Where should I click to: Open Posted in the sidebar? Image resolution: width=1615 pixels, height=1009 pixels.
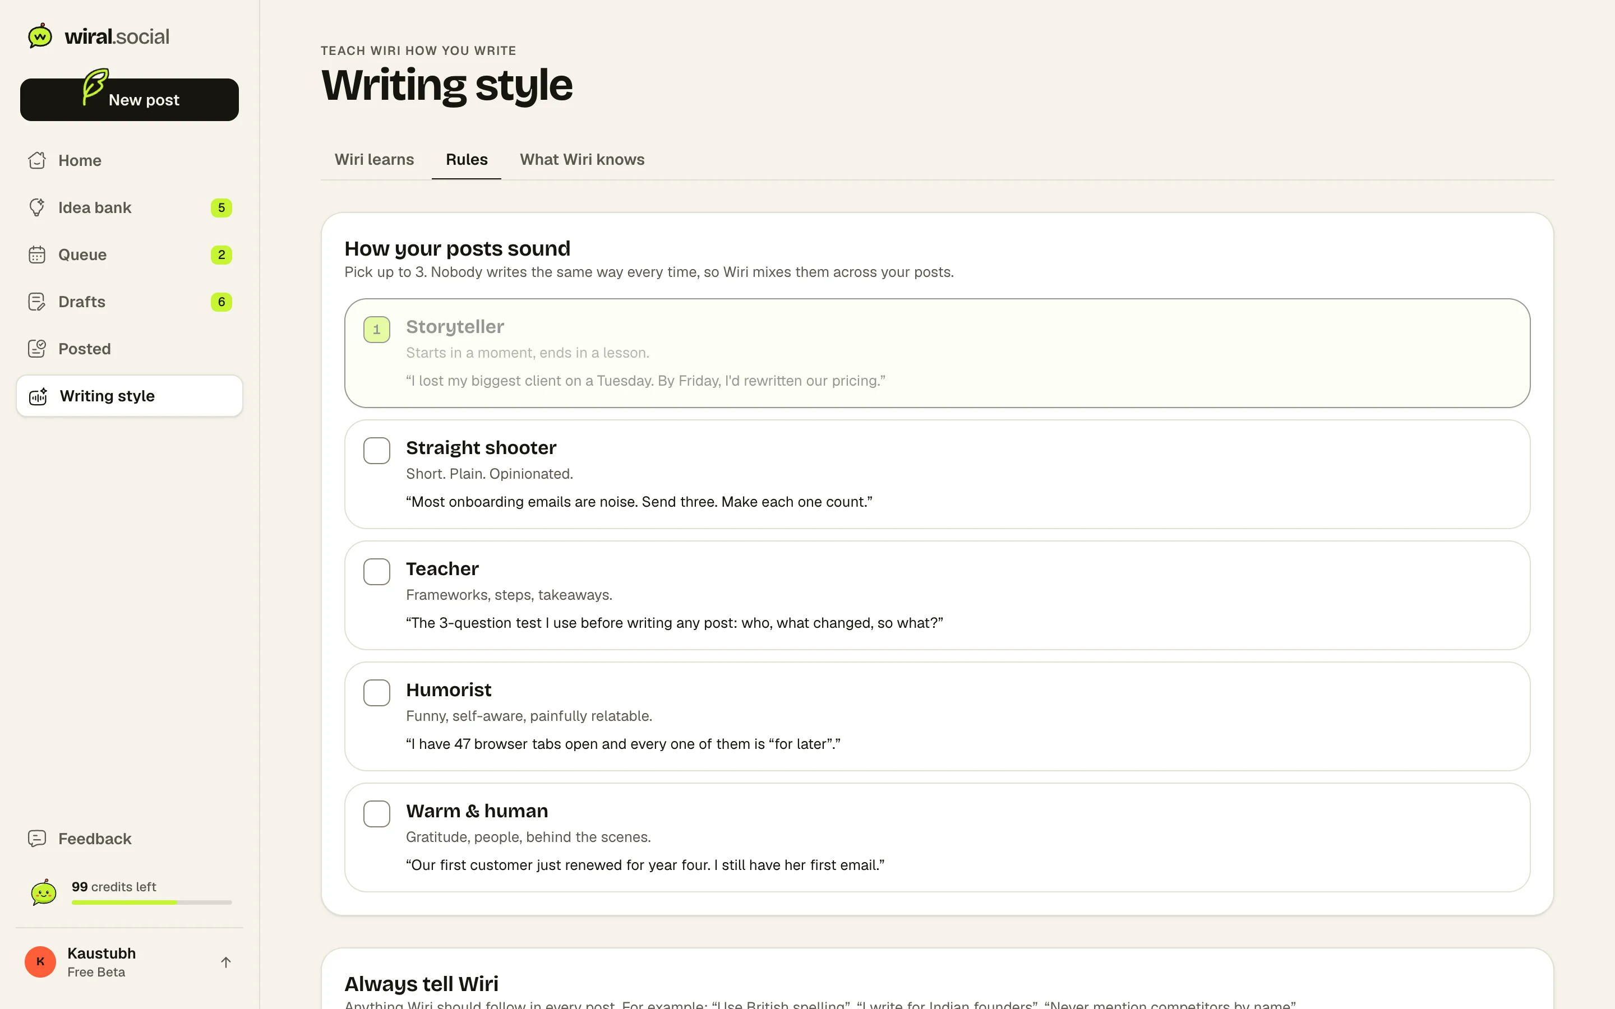point(130,349)
